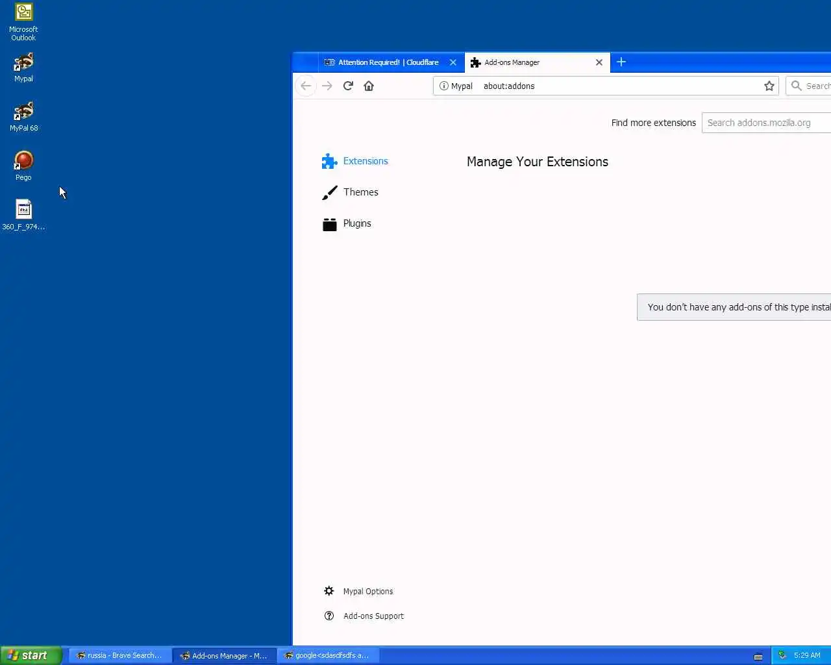Viewport: 831px width, 665px height.
Task: Bookmark this page with the star icon
Action: click(x=769, y=86)
